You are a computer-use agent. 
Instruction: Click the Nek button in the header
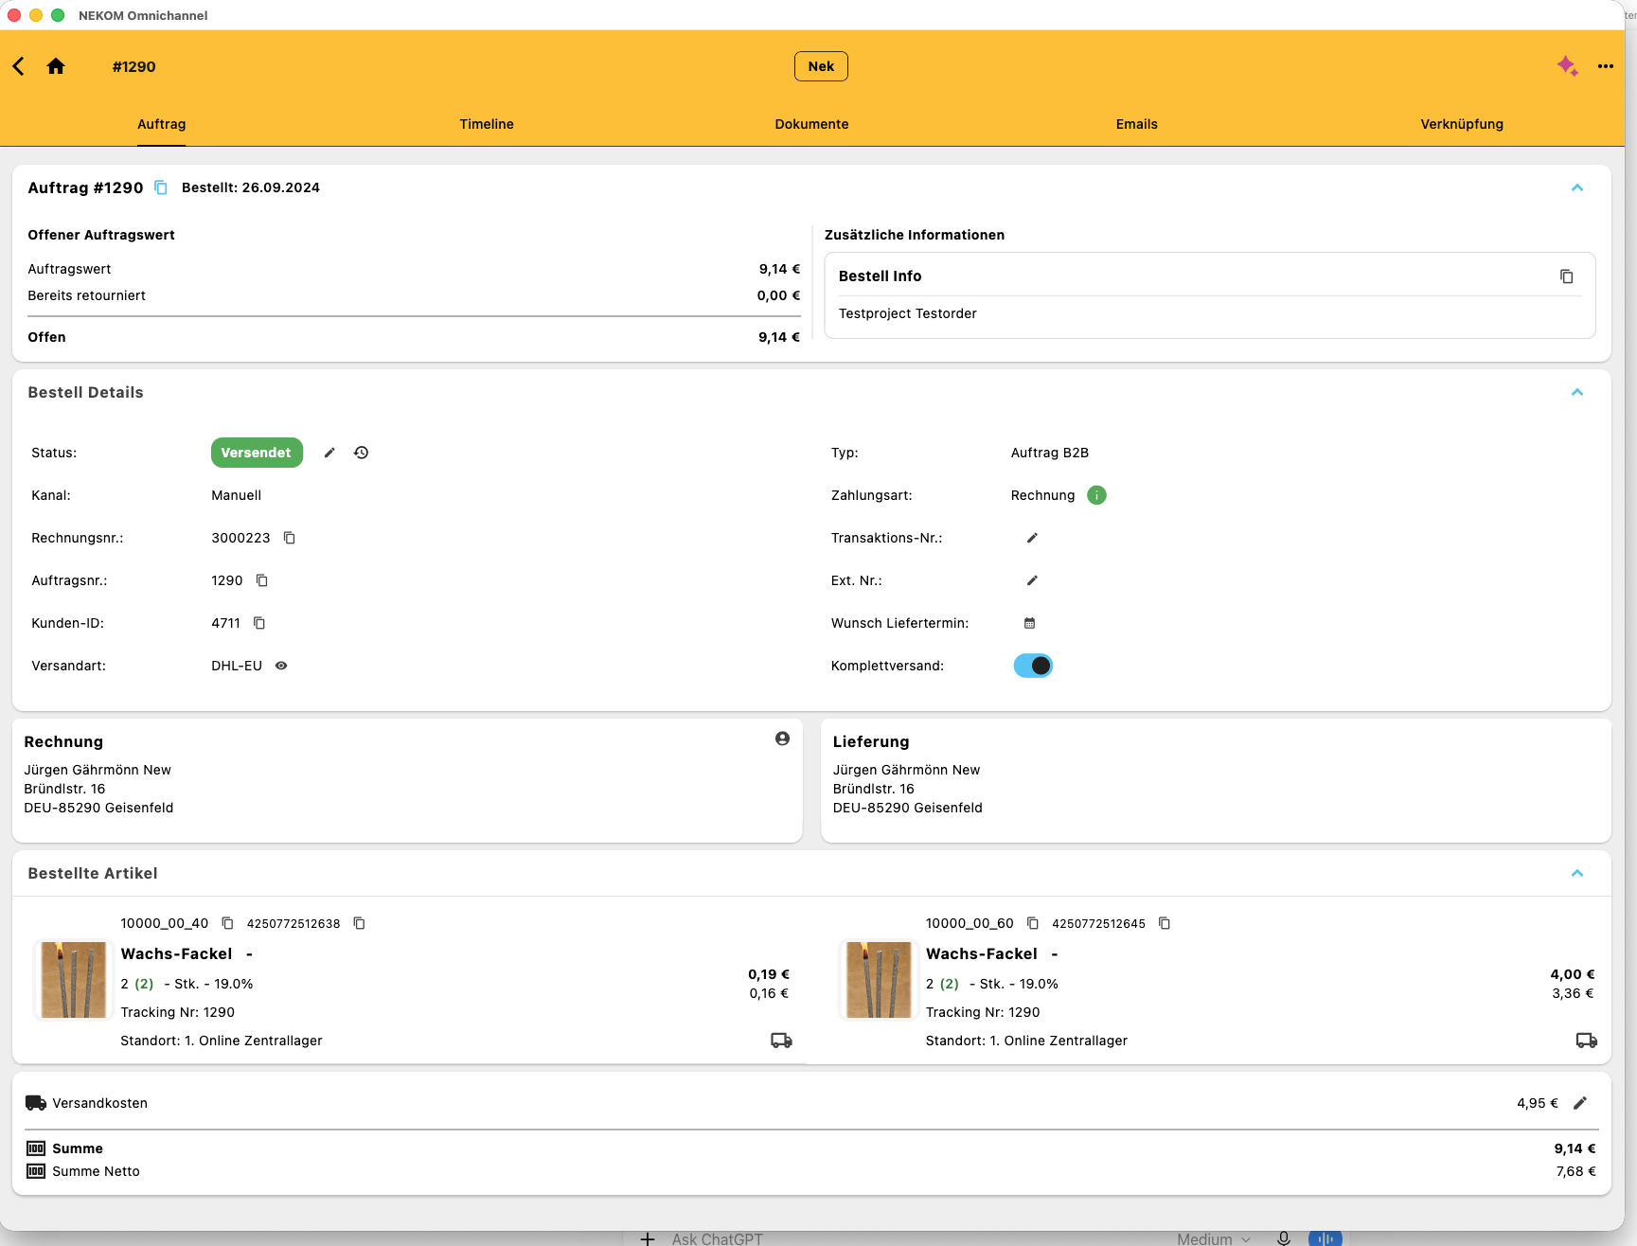(821, 66)
